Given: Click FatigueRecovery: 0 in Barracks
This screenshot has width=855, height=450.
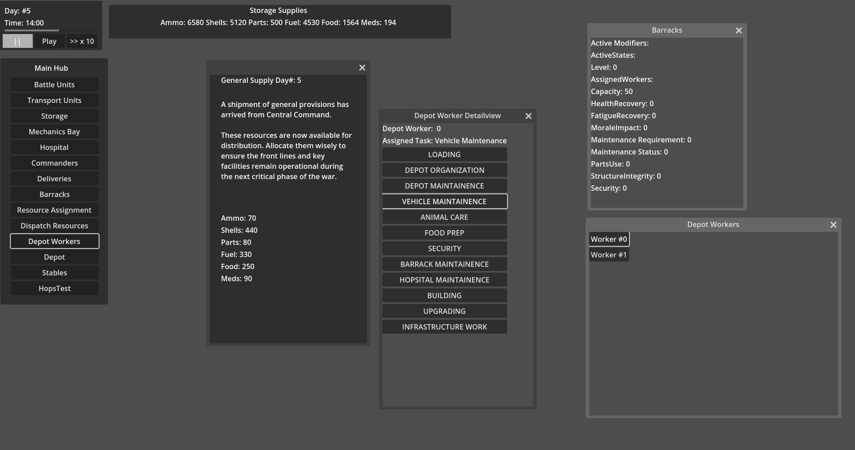Looking at the screenshot, I should [623, 116].
